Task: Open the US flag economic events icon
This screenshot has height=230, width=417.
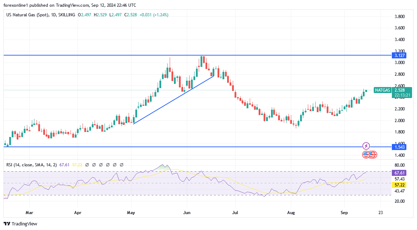Action: tap(365, 155)
